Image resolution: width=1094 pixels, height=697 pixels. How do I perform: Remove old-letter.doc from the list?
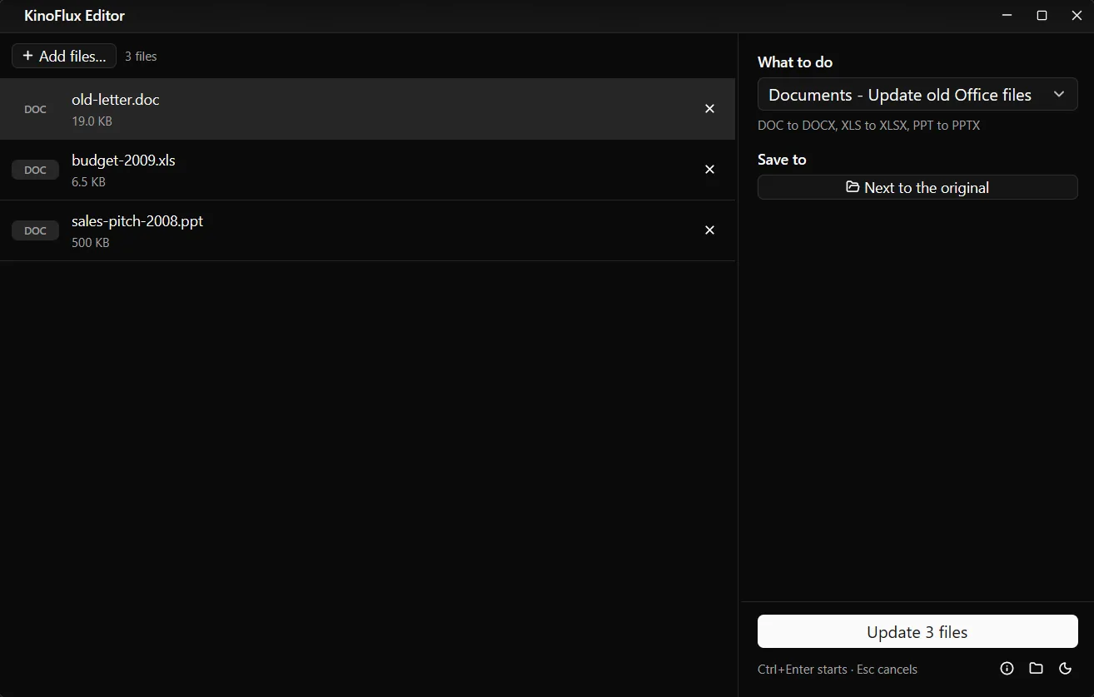coord(709,109)
